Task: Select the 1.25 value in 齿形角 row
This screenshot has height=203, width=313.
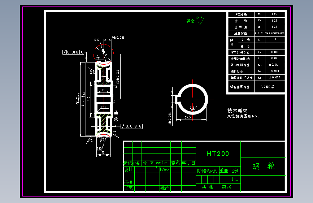Action: pos(274,27)
